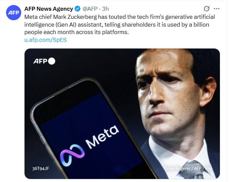Viewport: 234px width, 182px height.
Task: Open the three-dot more options menu
Action: 217,8
